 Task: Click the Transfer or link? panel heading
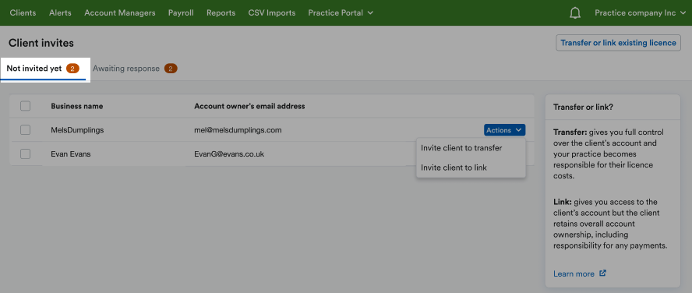point(583,107)
